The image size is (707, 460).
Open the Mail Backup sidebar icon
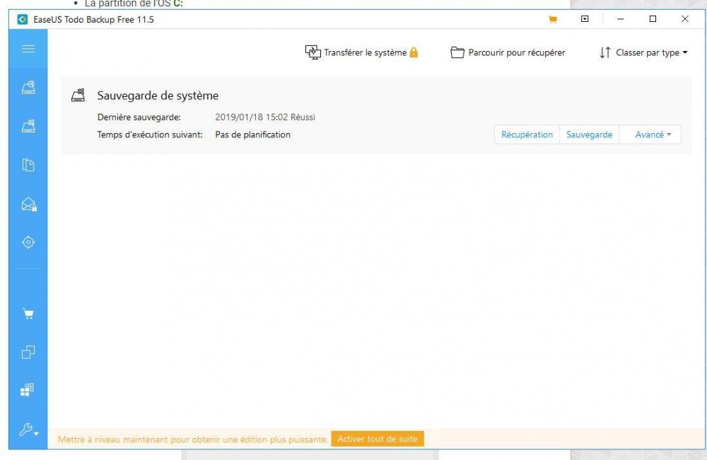coord(29,205)
